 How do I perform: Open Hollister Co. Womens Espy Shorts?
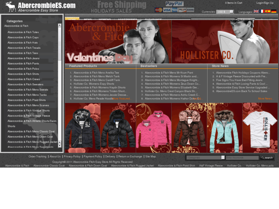[94, 84]
